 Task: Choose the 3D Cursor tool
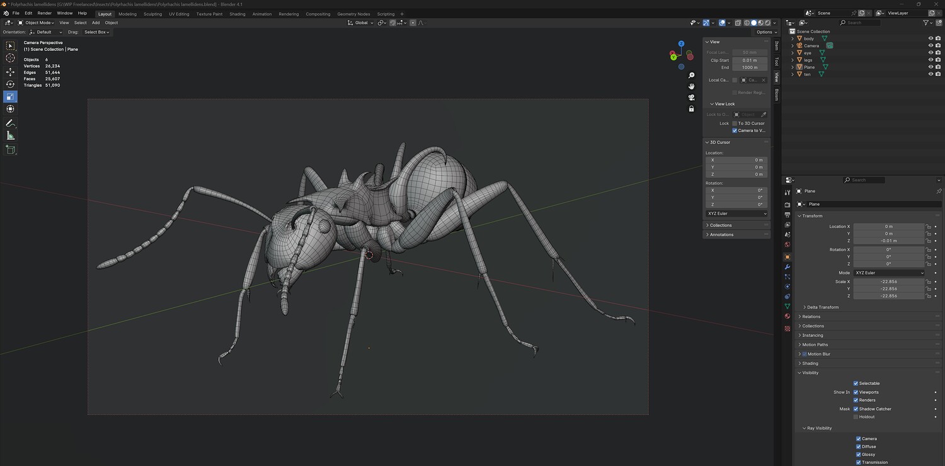coord(10,58)
